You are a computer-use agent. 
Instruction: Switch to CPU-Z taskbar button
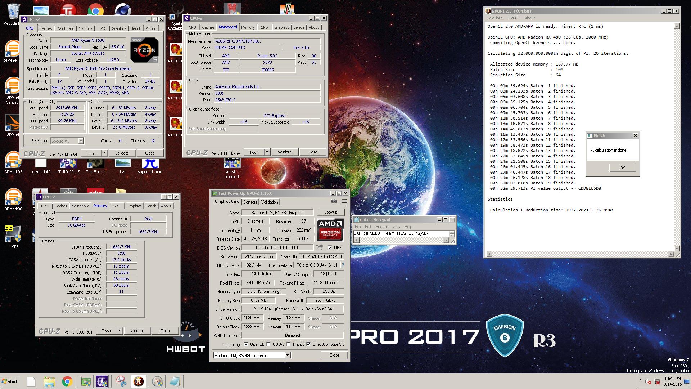(102, 381)
